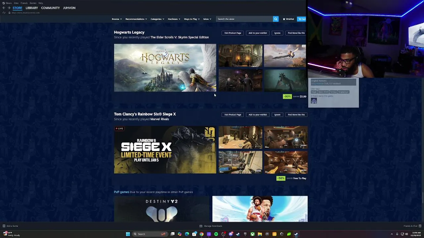The image size is (424, 238).
Task: Click the Hogwarts Legacy $5.99 price
Action: point(303,97)
